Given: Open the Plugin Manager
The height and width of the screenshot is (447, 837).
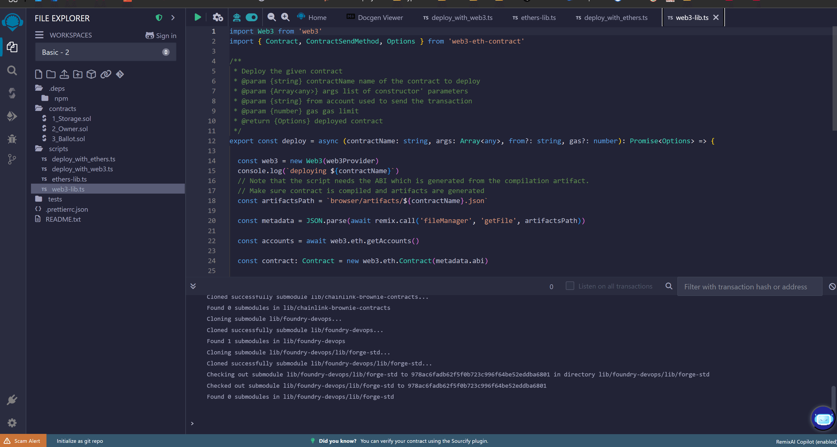Looking at the screenshot, I should pos(12,400).
